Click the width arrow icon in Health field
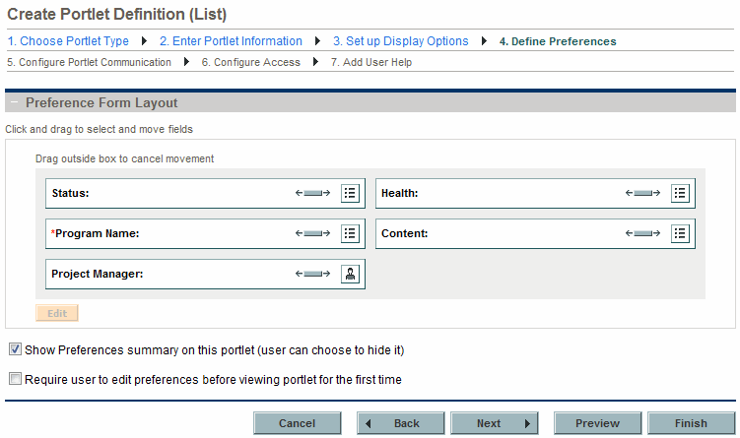Viewport: 740px width, 438px height. 642,193
